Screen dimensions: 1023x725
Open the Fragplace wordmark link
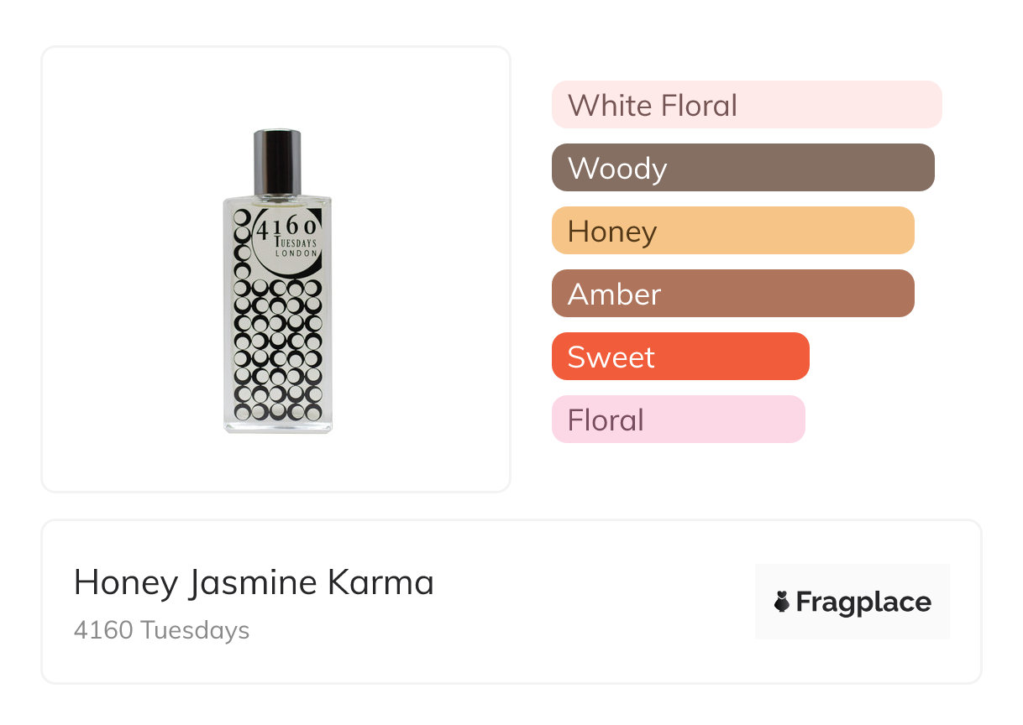(x=863, y=602)
